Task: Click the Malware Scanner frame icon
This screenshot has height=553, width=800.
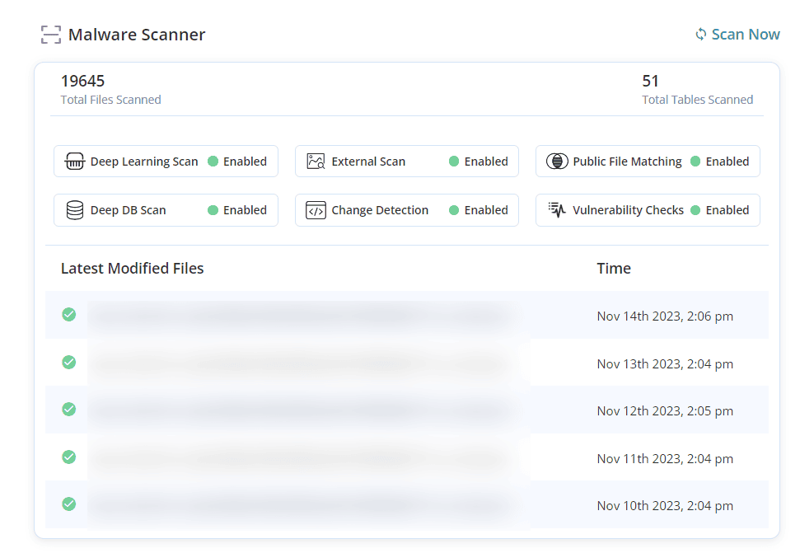Action: coord(51,35)
